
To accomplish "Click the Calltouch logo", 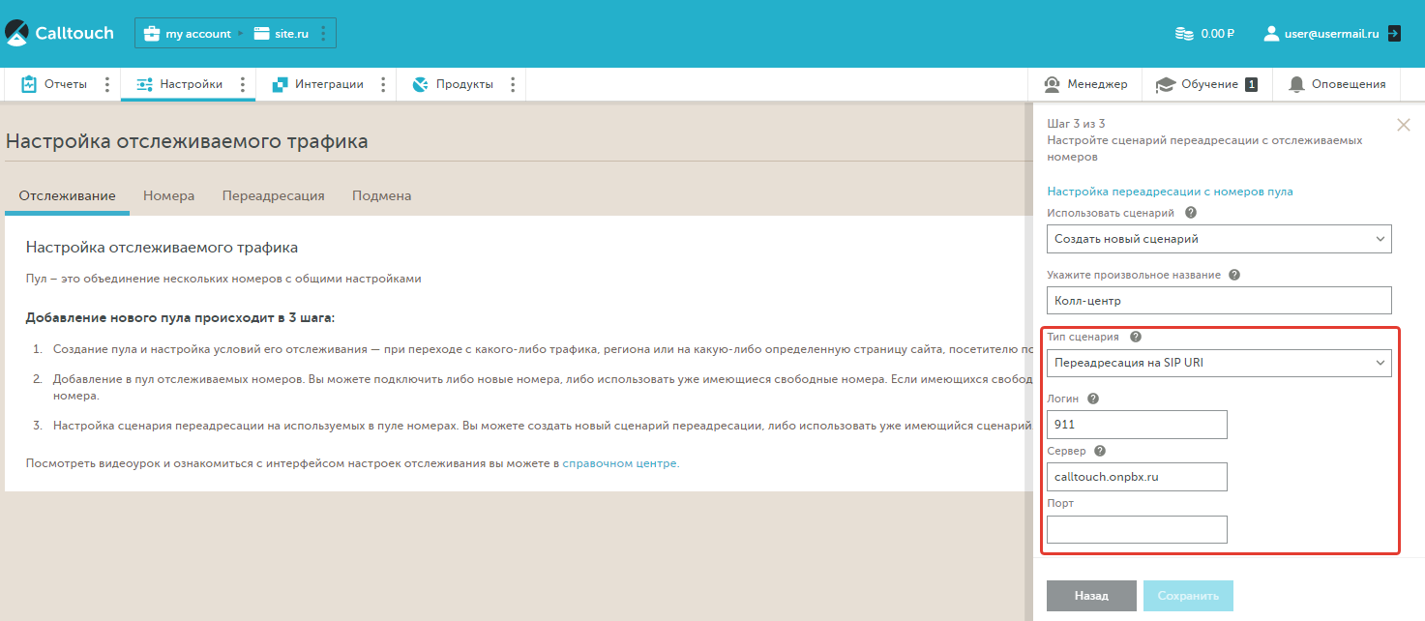I will pyautogui.click(x=60, y=33).
